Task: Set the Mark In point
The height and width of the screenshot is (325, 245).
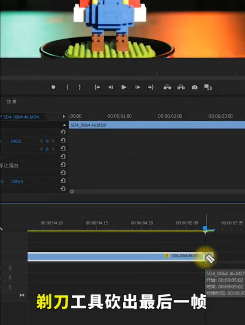Action: (x=68, y=87)
